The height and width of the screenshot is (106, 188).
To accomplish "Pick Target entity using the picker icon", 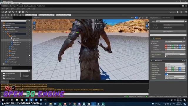I will 185,64.
